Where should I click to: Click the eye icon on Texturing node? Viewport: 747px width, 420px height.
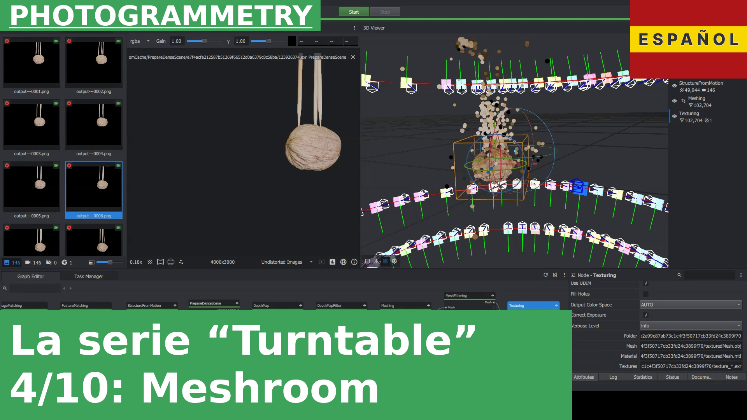point(556,306)
